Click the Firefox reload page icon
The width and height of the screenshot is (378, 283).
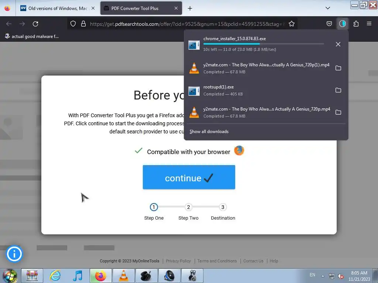coord(35,24)
